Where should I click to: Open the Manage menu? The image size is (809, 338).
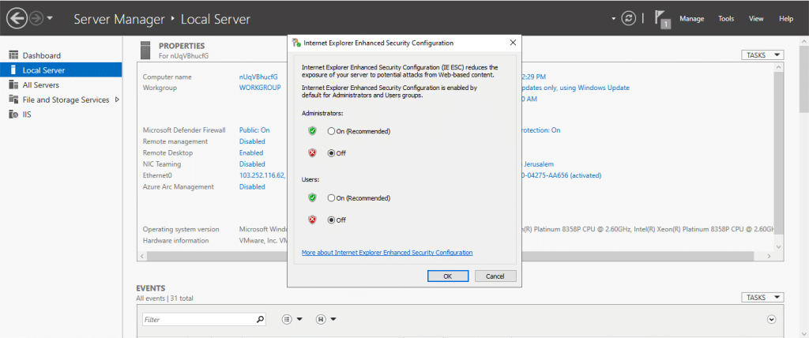click(691, 18)
